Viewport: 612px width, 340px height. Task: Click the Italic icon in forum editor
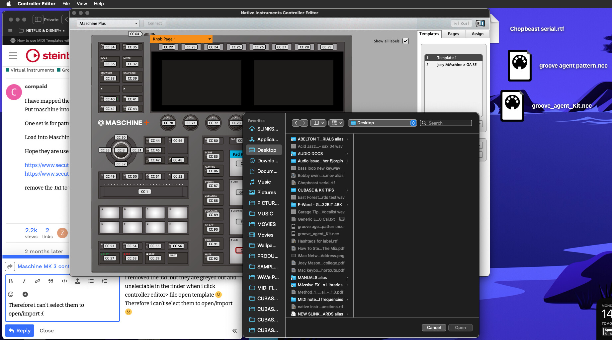[24, 281]
